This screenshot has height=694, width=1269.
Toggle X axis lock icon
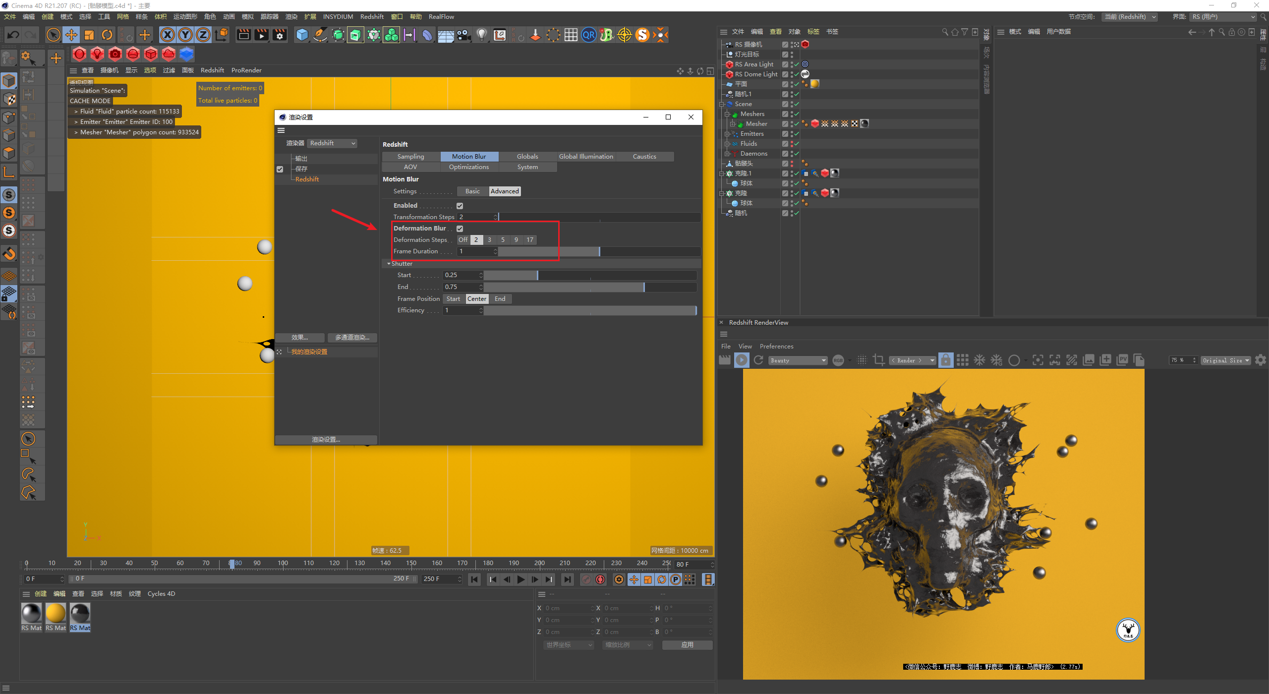tap(168, 35)
